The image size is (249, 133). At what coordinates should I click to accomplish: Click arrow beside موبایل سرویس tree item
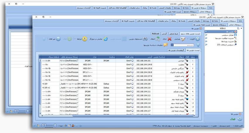coord(206,35)
